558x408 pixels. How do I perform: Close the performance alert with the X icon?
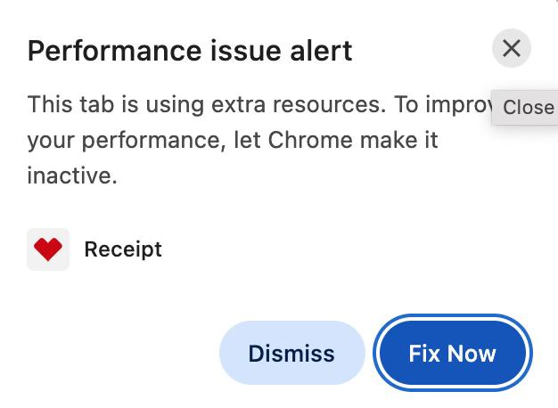pyautogui.click(x=512, y=48)
